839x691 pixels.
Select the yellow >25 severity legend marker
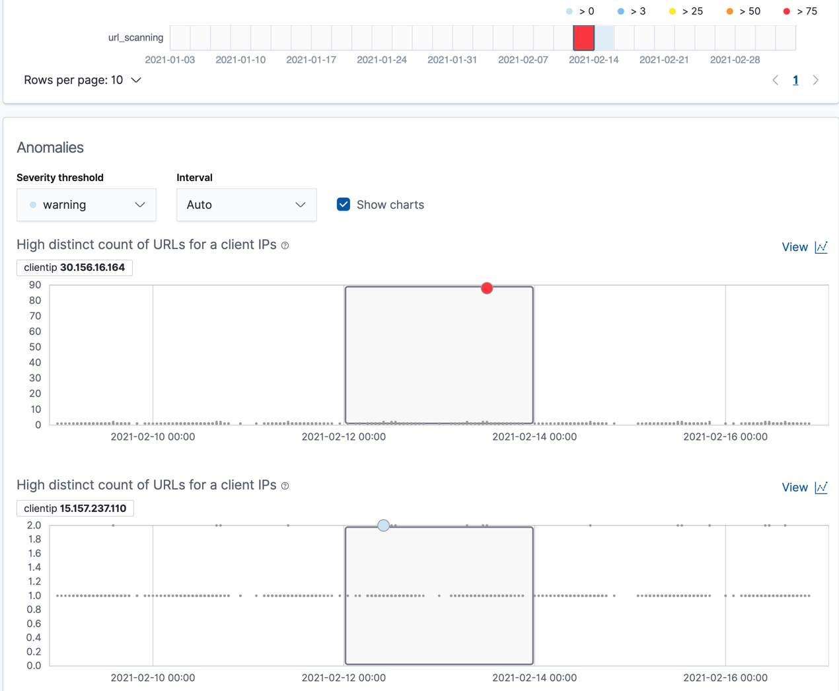pyautogui.click(x=672, y=11)
